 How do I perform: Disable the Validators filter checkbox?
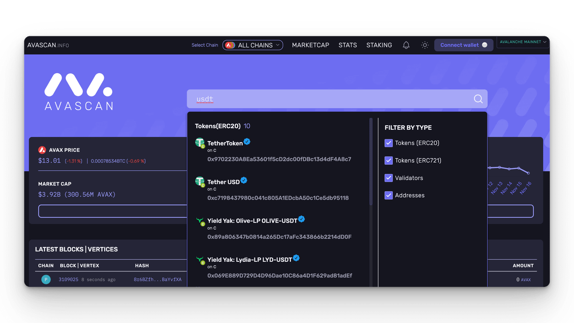pyautogui.click(x=388, y=178)
